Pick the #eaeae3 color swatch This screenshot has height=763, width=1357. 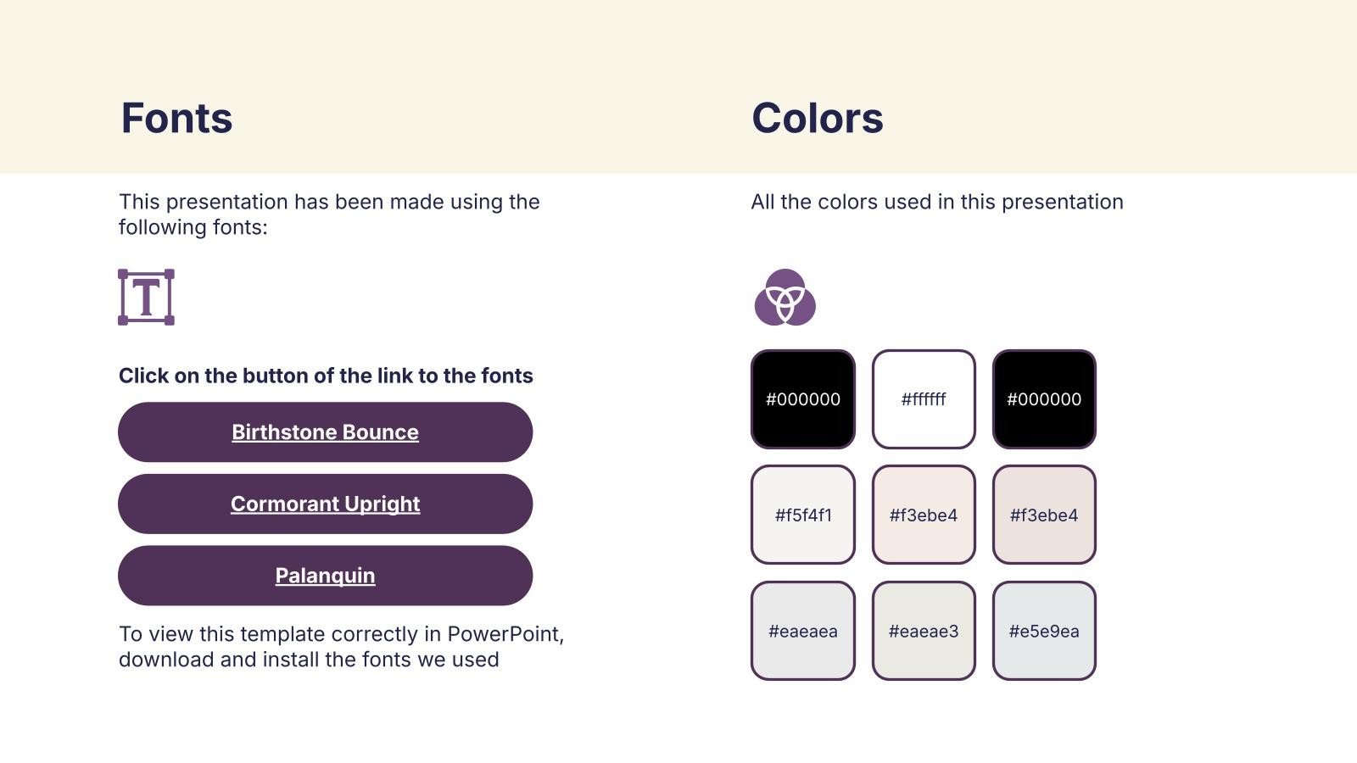tap(924, 631)
